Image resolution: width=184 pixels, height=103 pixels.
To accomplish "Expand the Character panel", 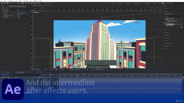I will [x=166, y=35].
